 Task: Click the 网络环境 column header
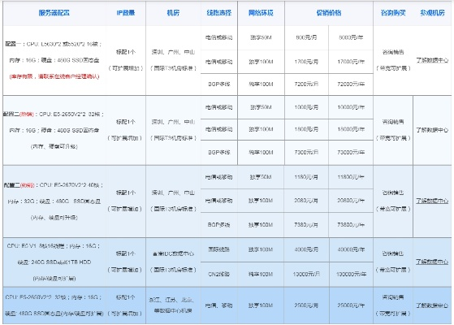tap(261, 13)
